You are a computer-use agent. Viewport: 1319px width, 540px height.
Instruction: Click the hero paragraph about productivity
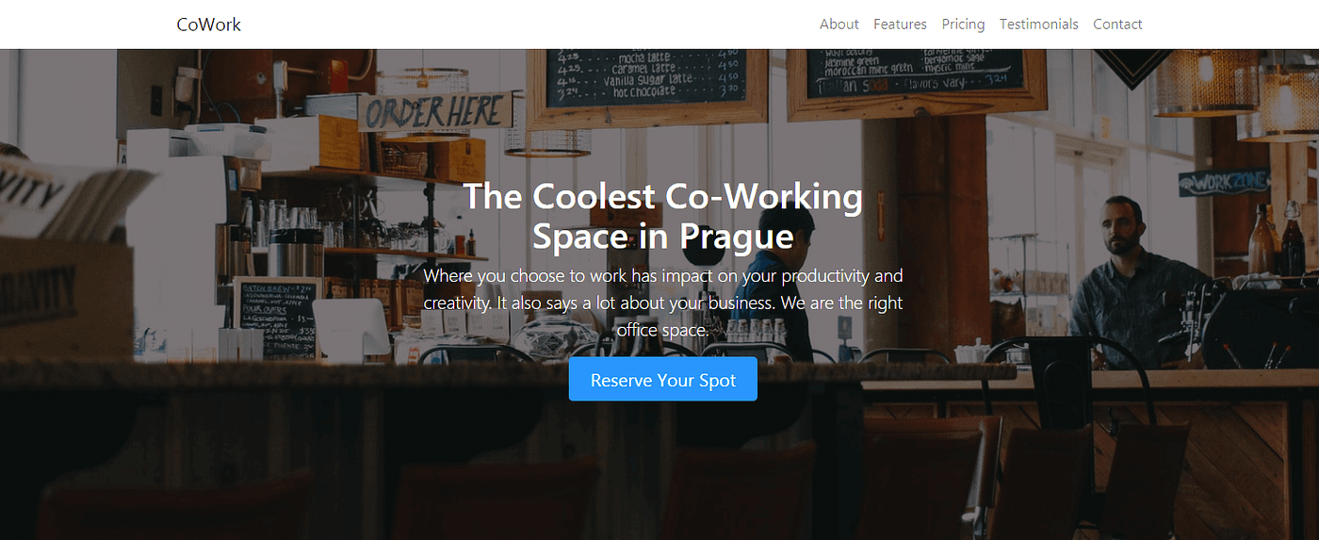(x=662, y=303)
